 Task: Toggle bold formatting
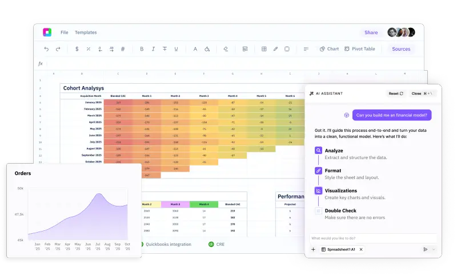click(x=142, y=49)
